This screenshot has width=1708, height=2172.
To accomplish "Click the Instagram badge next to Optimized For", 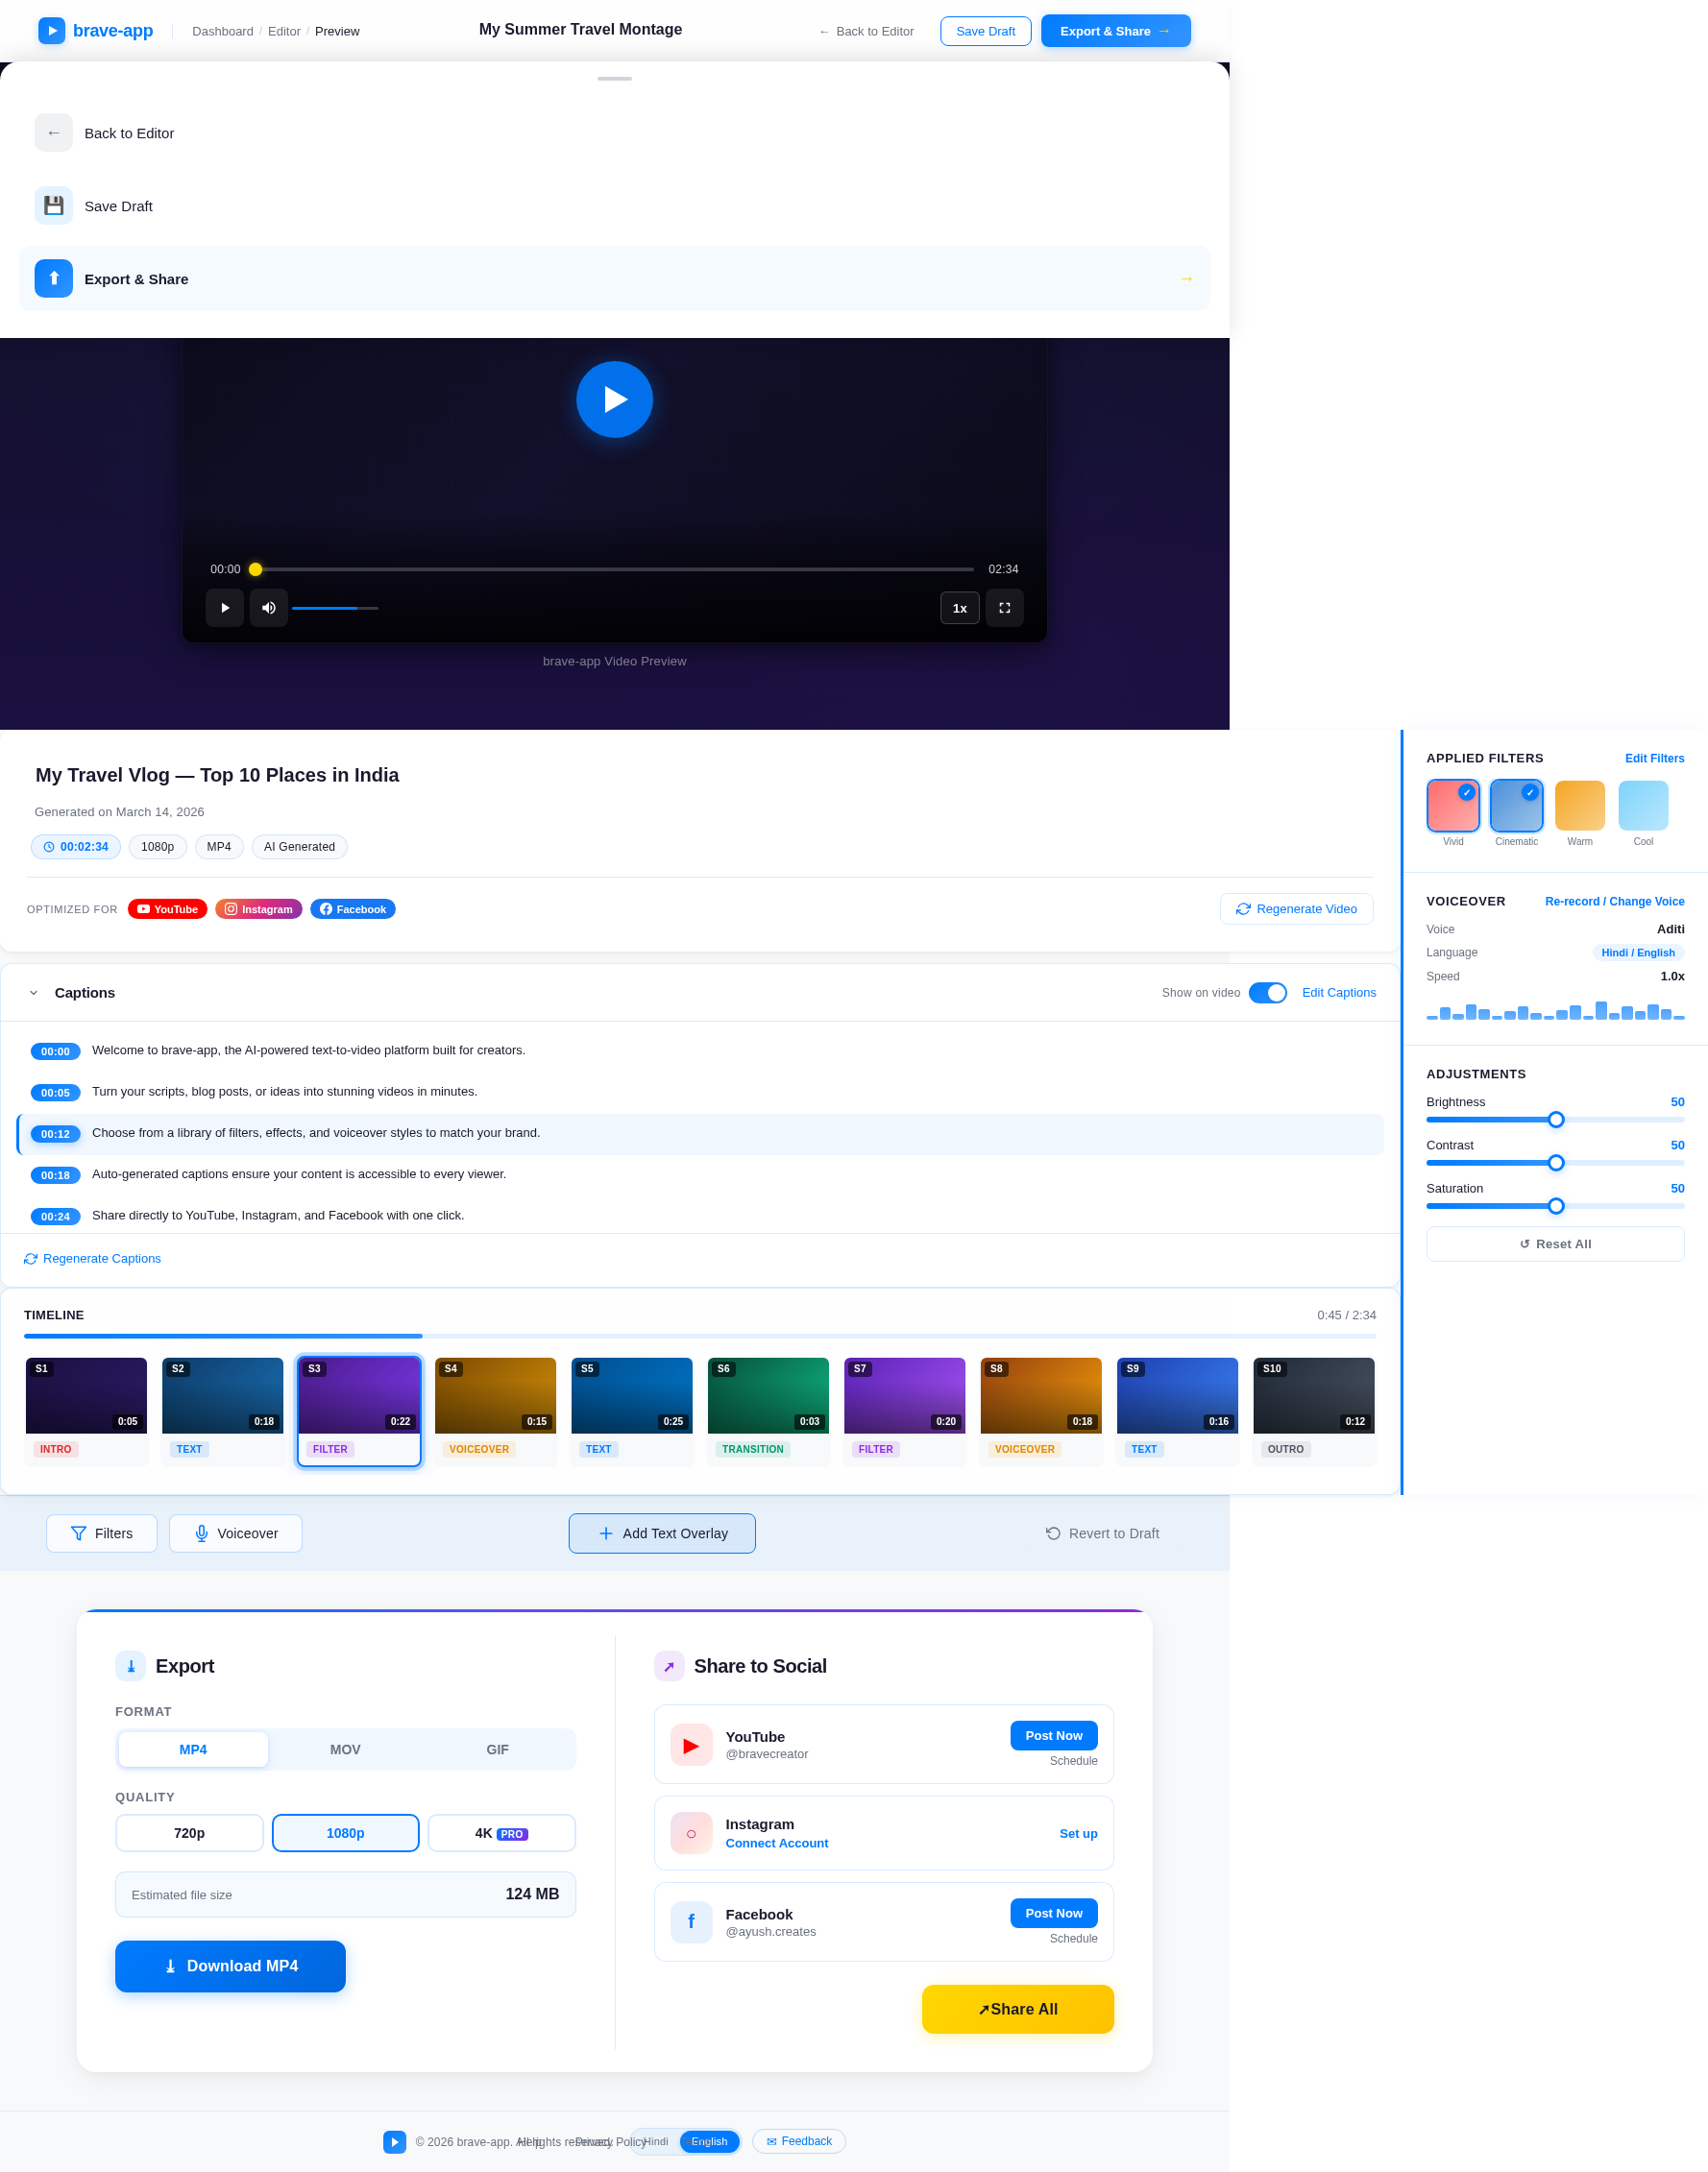I will coord(258,908).
